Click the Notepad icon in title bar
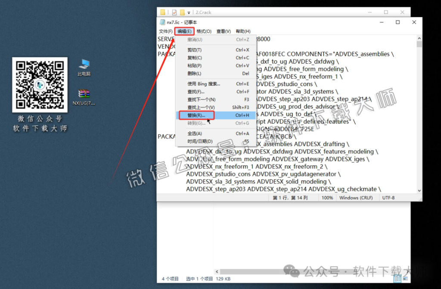Viewport: 441px width, 289px height. pyautogui.click(x=162, y=22)
